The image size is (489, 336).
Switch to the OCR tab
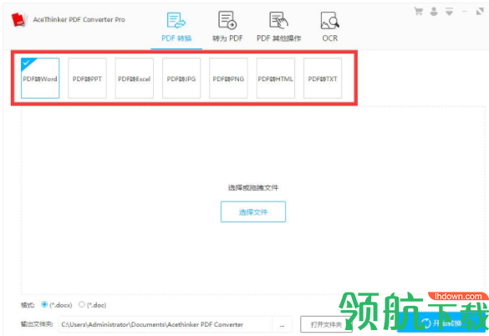[329, 28]
